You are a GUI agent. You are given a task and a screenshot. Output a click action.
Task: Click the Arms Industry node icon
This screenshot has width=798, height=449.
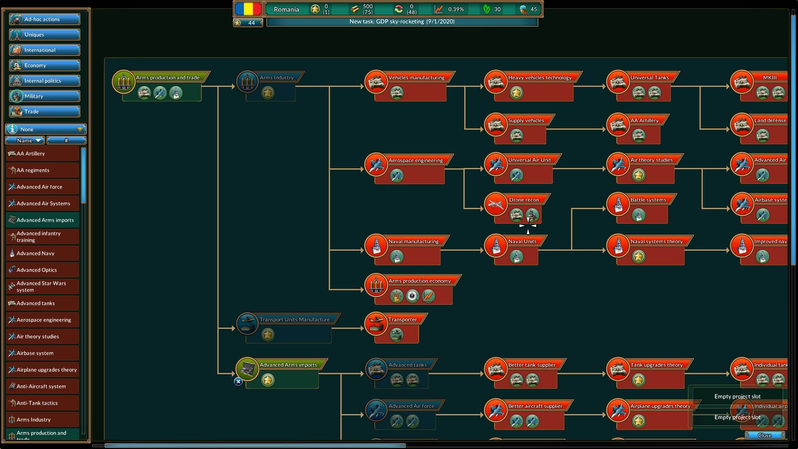247,82
